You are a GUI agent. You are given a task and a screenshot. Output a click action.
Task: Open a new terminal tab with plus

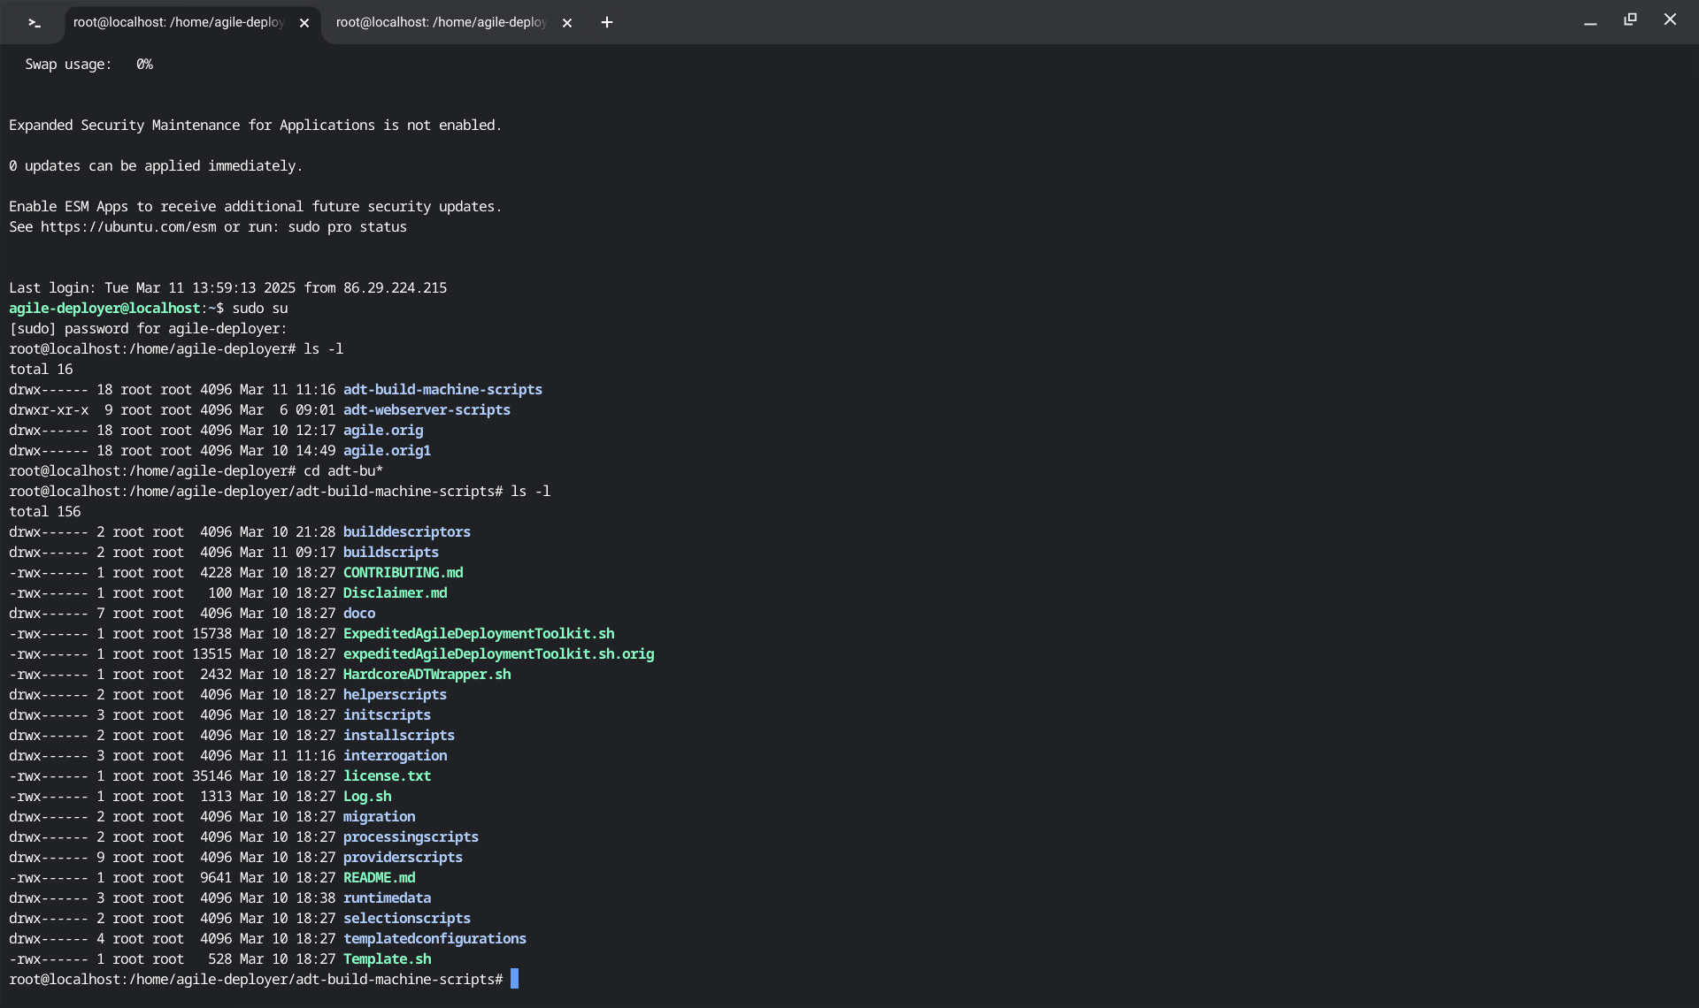[x=607, y=22]
